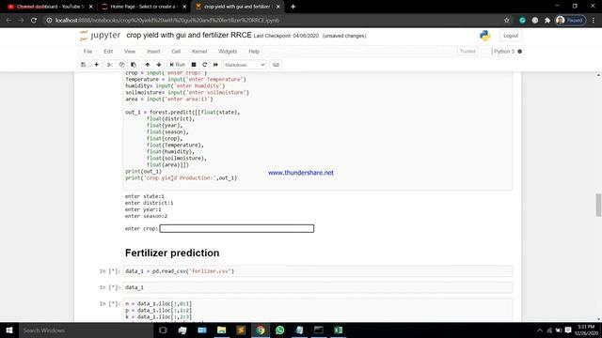
Task: Close the Home Page tab
Action: pos(184,7)
